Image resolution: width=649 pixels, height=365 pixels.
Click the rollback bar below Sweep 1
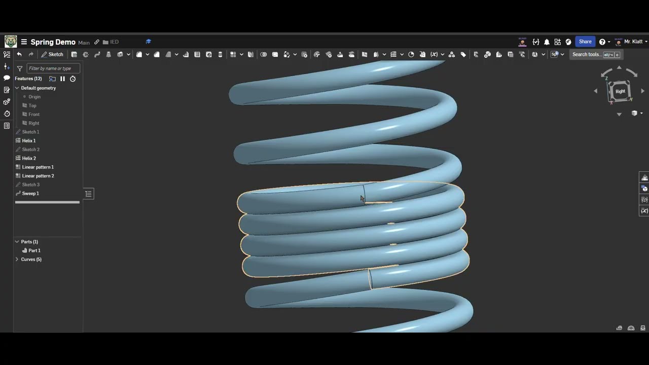pos(47,202)
